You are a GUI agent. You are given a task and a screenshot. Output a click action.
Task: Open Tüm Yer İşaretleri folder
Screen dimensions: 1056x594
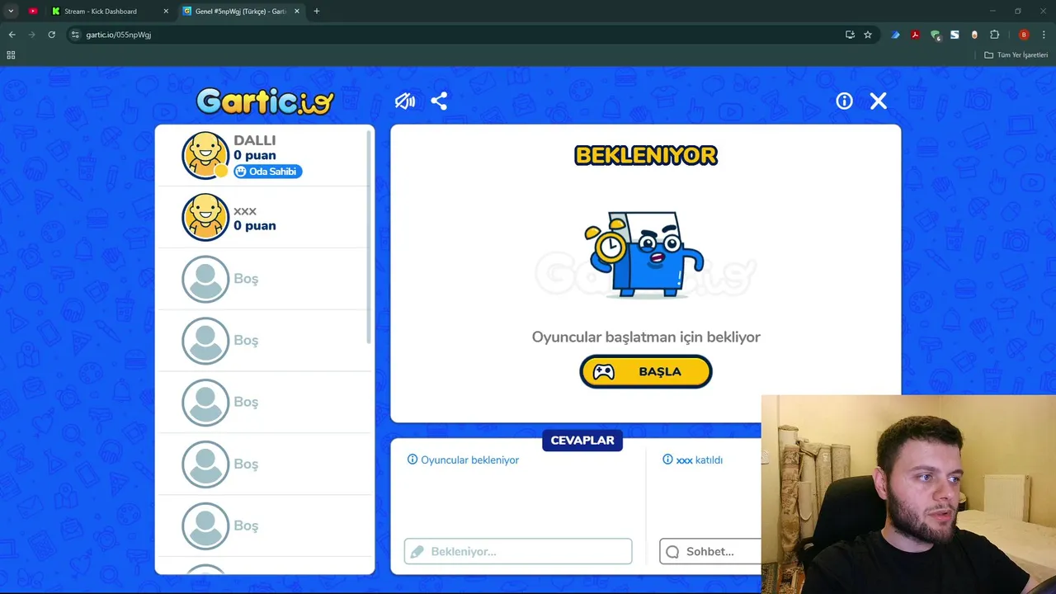(1016, 55)
